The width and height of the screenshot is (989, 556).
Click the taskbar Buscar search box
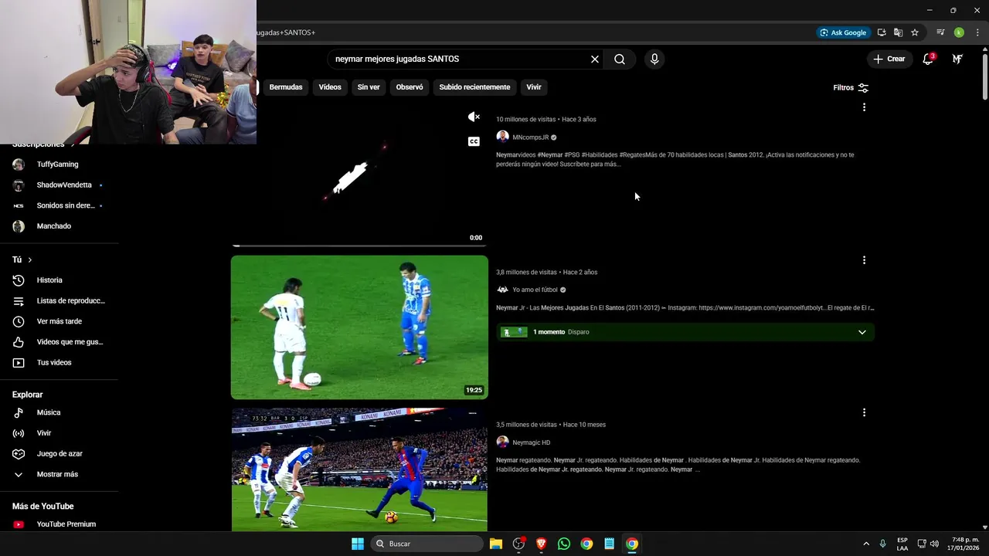coord(427,544)
